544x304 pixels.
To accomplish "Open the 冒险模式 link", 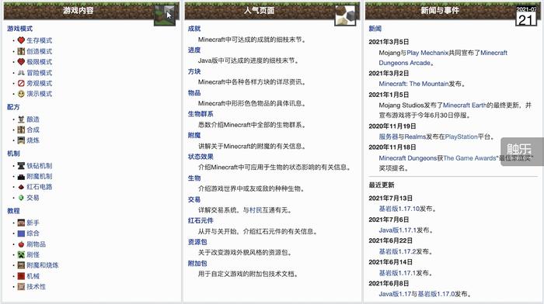I will click(x=39, y=73).
